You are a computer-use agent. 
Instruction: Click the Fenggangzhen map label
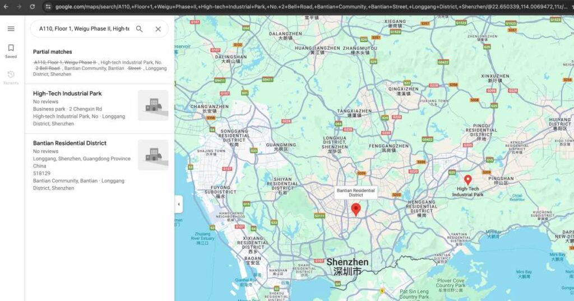[389, 148]
